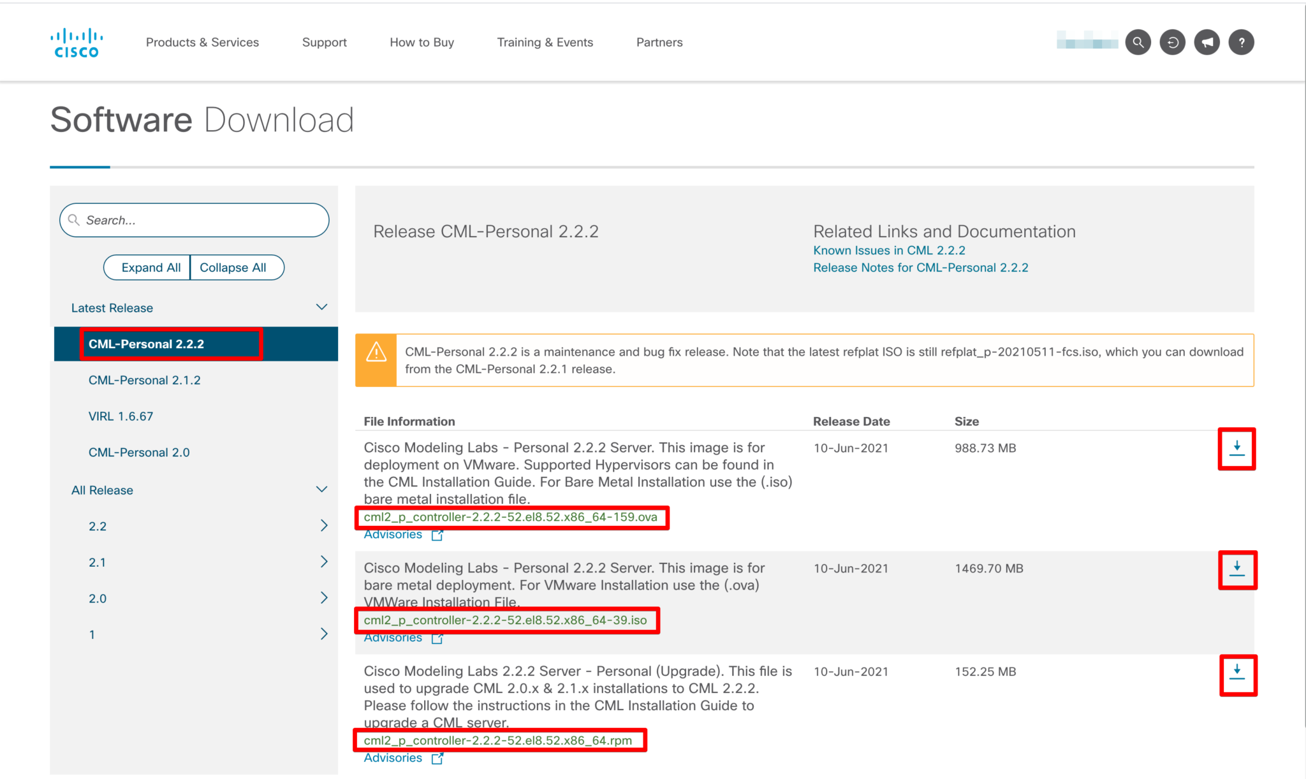
Task: Click the Expand All button
Action: pyautogui.click(x=150, y=268)
